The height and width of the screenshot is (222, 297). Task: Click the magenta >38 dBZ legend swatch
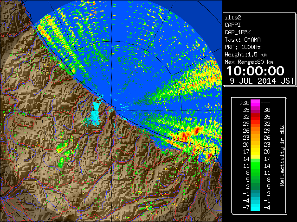click(255, 103)
